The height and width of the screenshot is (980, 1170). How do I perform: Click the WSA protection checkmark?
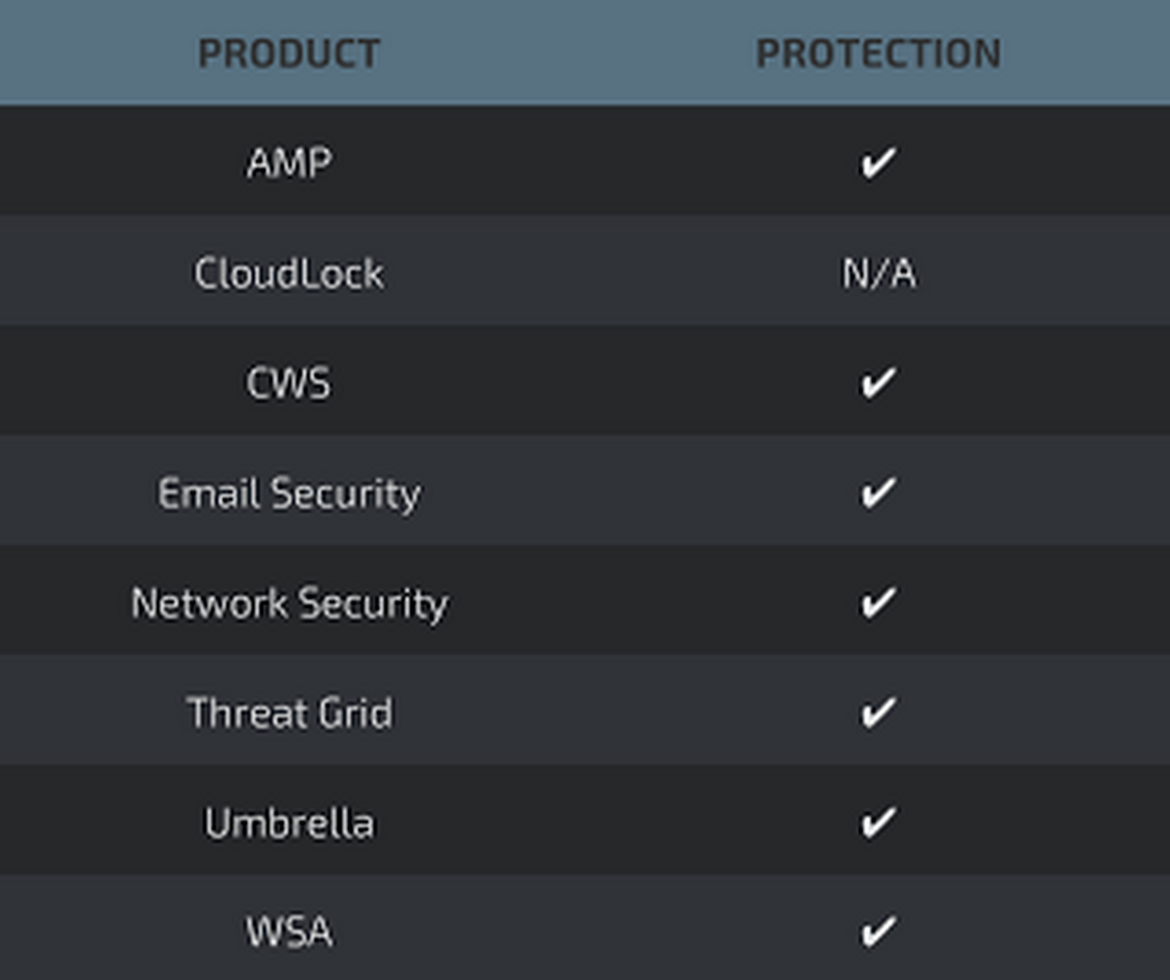pyautogui.click(x=877, y=932)
